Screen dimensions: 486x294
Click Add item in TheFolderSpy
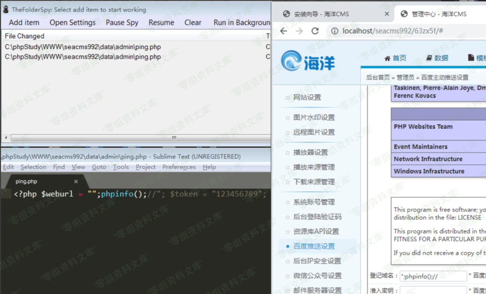click(24, 23)
